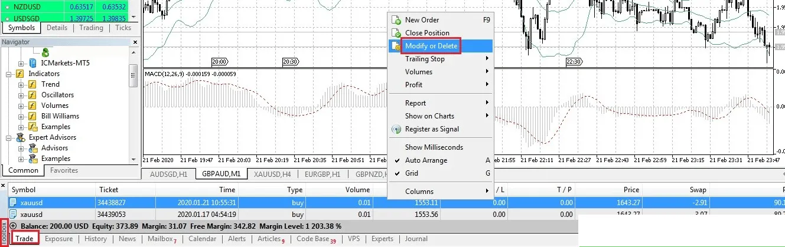This screenshot has height=247, width=785.
Task: Click the Modify or Delete icon
Action: click(396, 46)
